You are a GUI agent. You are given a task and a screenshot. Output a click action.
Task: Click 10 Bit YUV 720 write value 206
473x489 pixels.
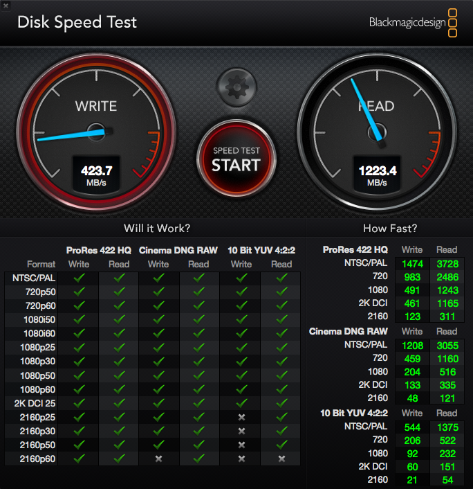[x=412, y=441]
